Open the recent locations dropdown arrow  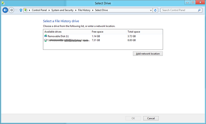[x=16, y=10]
